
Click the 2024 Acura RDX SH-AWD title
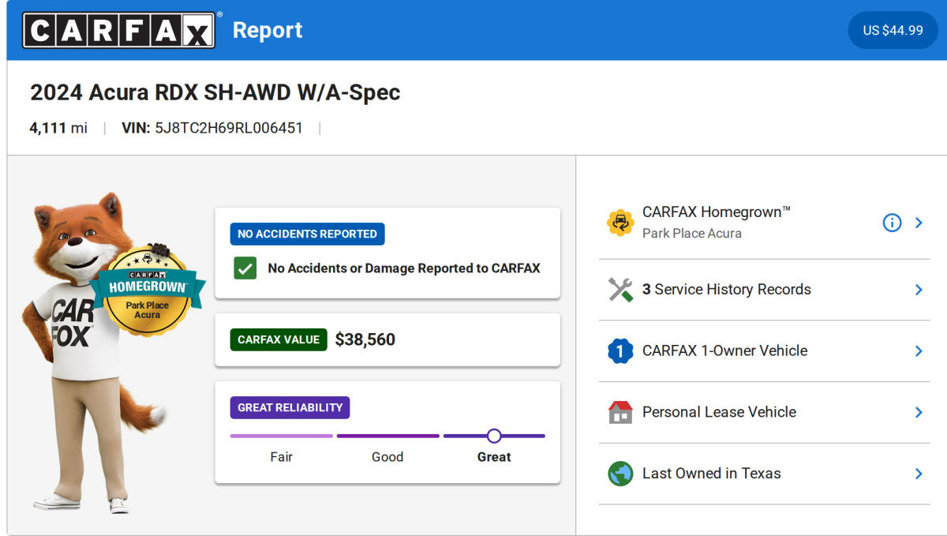click(215, 93)
